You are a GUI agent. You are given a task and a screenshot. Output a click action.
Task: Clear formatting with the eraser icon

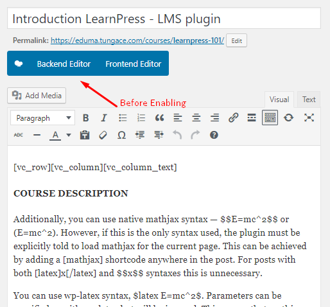[x=103, y=136]
